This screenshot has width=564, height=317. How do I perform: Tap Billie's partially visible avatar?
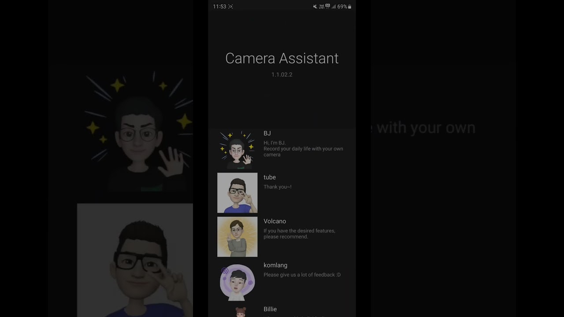(x=241, y=312)
